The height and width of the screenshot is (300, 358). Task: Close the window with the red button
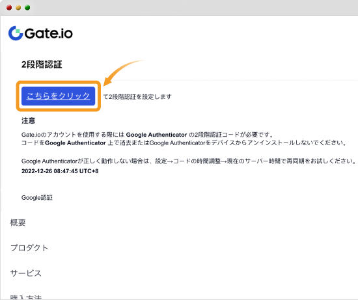point(9,8)
